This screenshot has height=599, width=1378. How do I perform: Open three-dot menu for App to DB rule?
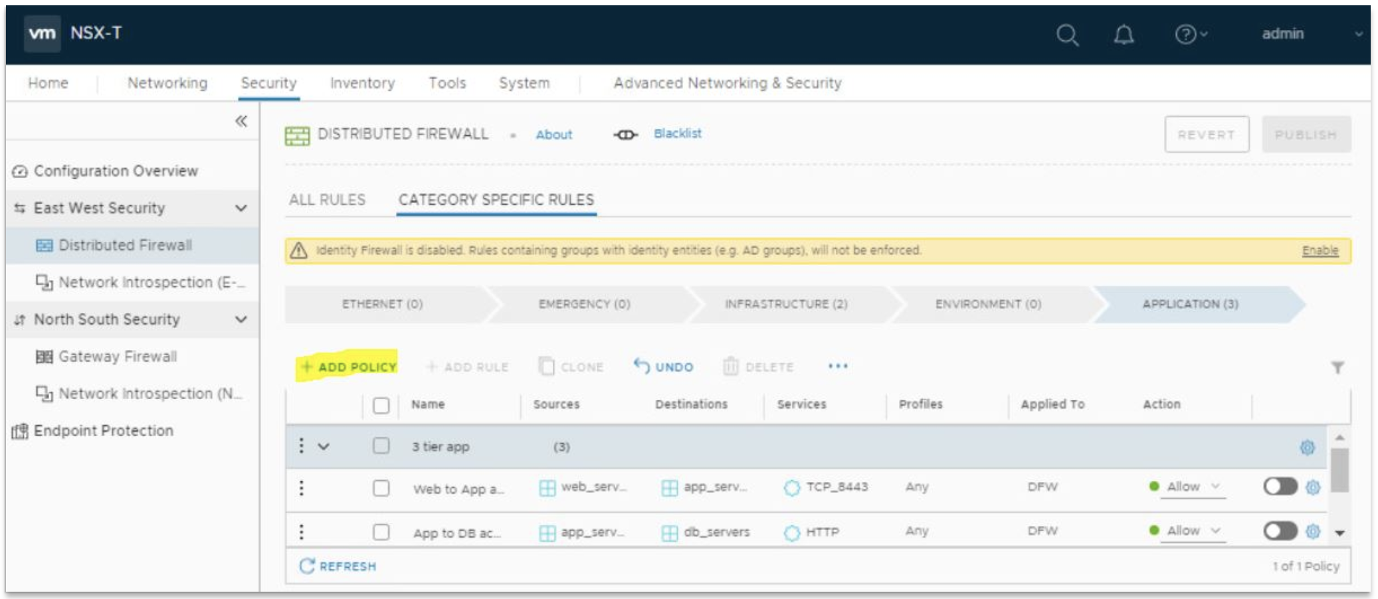click(x=301, y=532)
